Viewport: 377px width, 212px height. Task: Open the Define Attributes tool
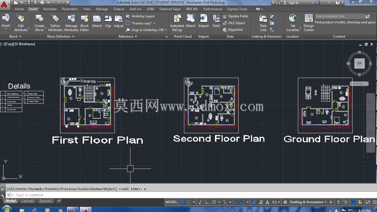point(55,23)
